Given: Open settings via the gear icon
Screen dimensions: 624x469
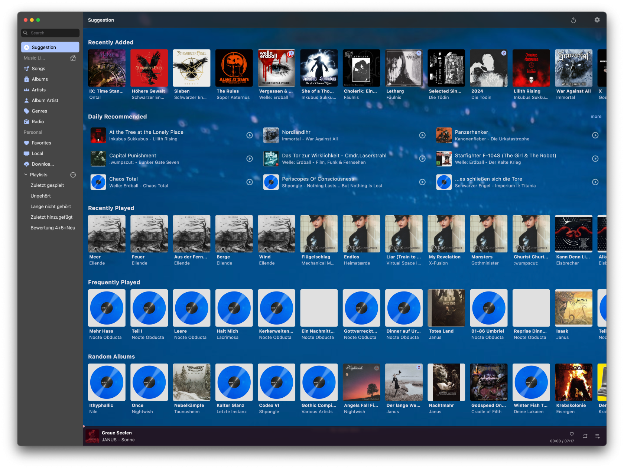Looking at the screenshot, I should pos(597,20).
